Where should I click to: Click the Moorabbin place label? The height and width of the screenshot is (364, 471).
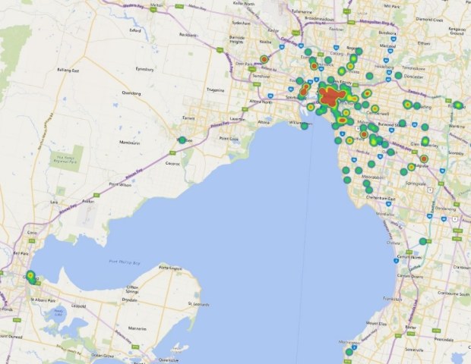(x=373, y=177)
